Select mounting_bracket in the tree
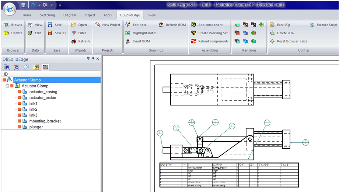The height and width of the screenshot is (193, 339). point(45,121)
